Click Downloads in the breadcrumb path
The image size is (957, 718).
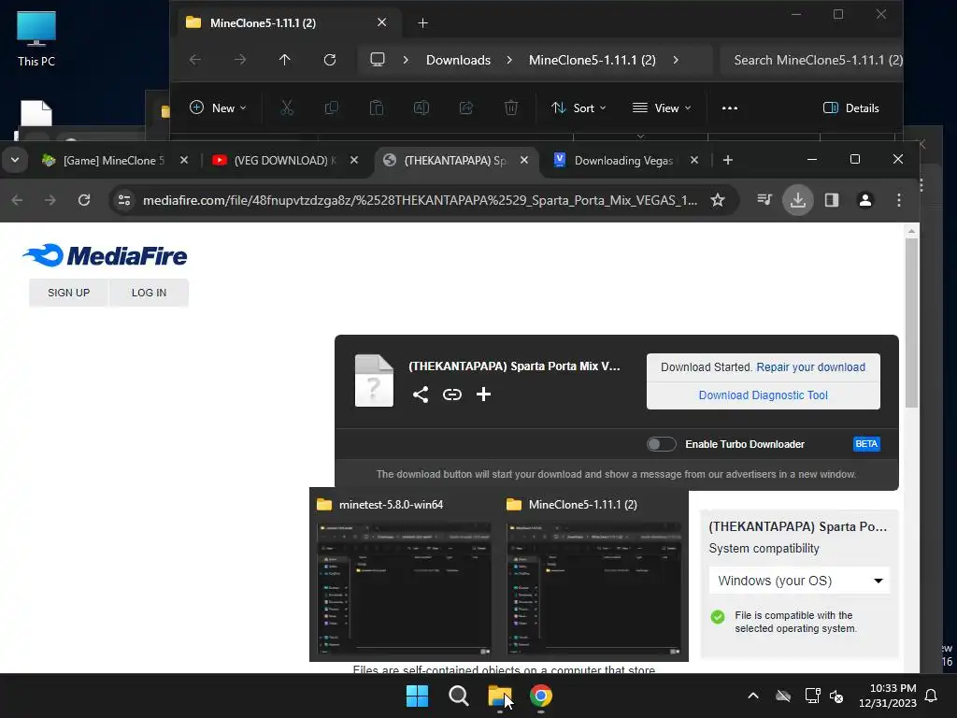tap(458, 60)
